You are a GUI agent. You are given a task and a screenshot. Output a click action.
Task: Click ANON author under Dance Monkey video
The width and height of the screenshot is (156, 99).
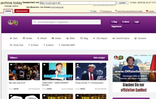(49, 89)
